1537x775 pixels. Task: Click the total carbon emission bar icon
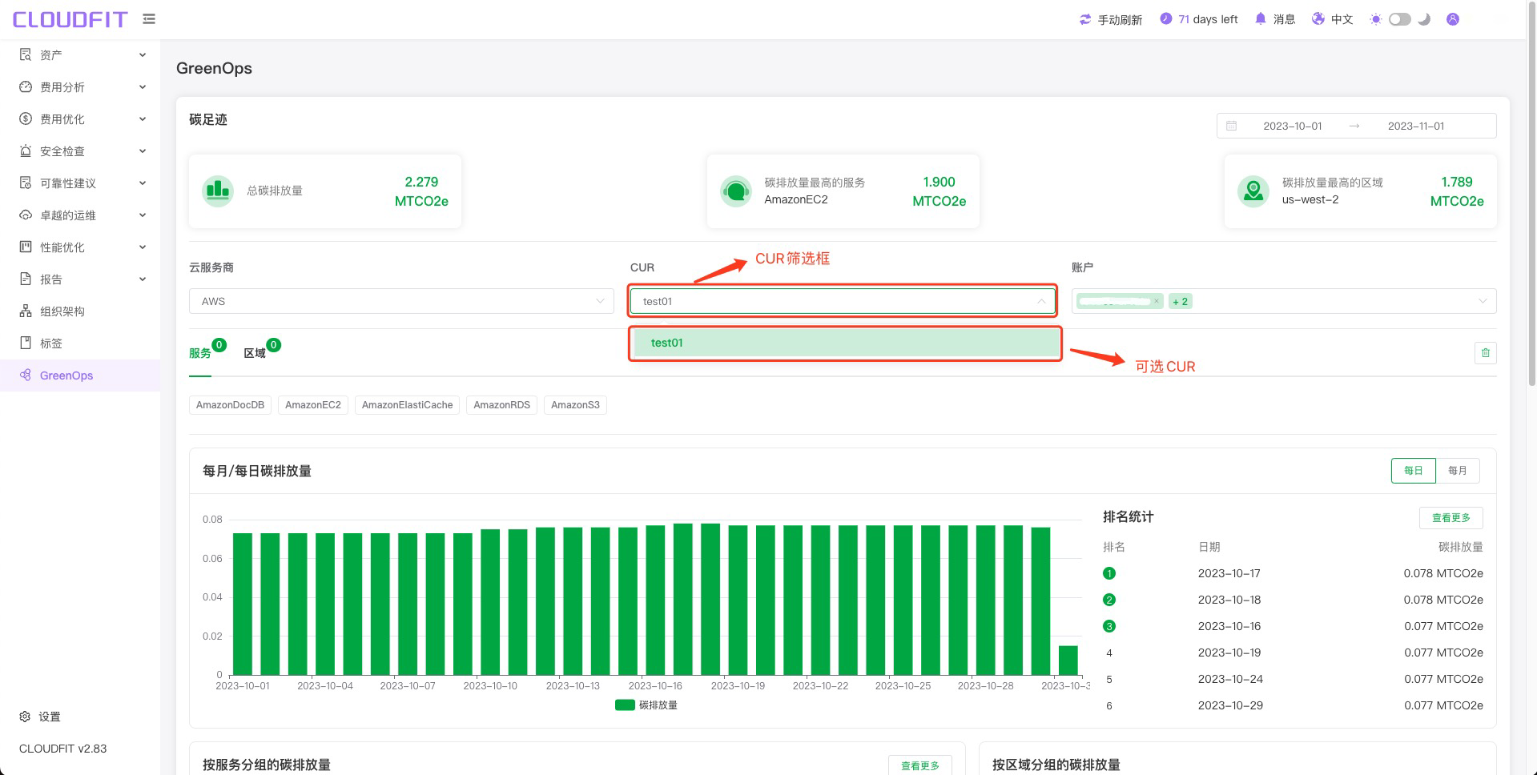click(x=218, y=191)
